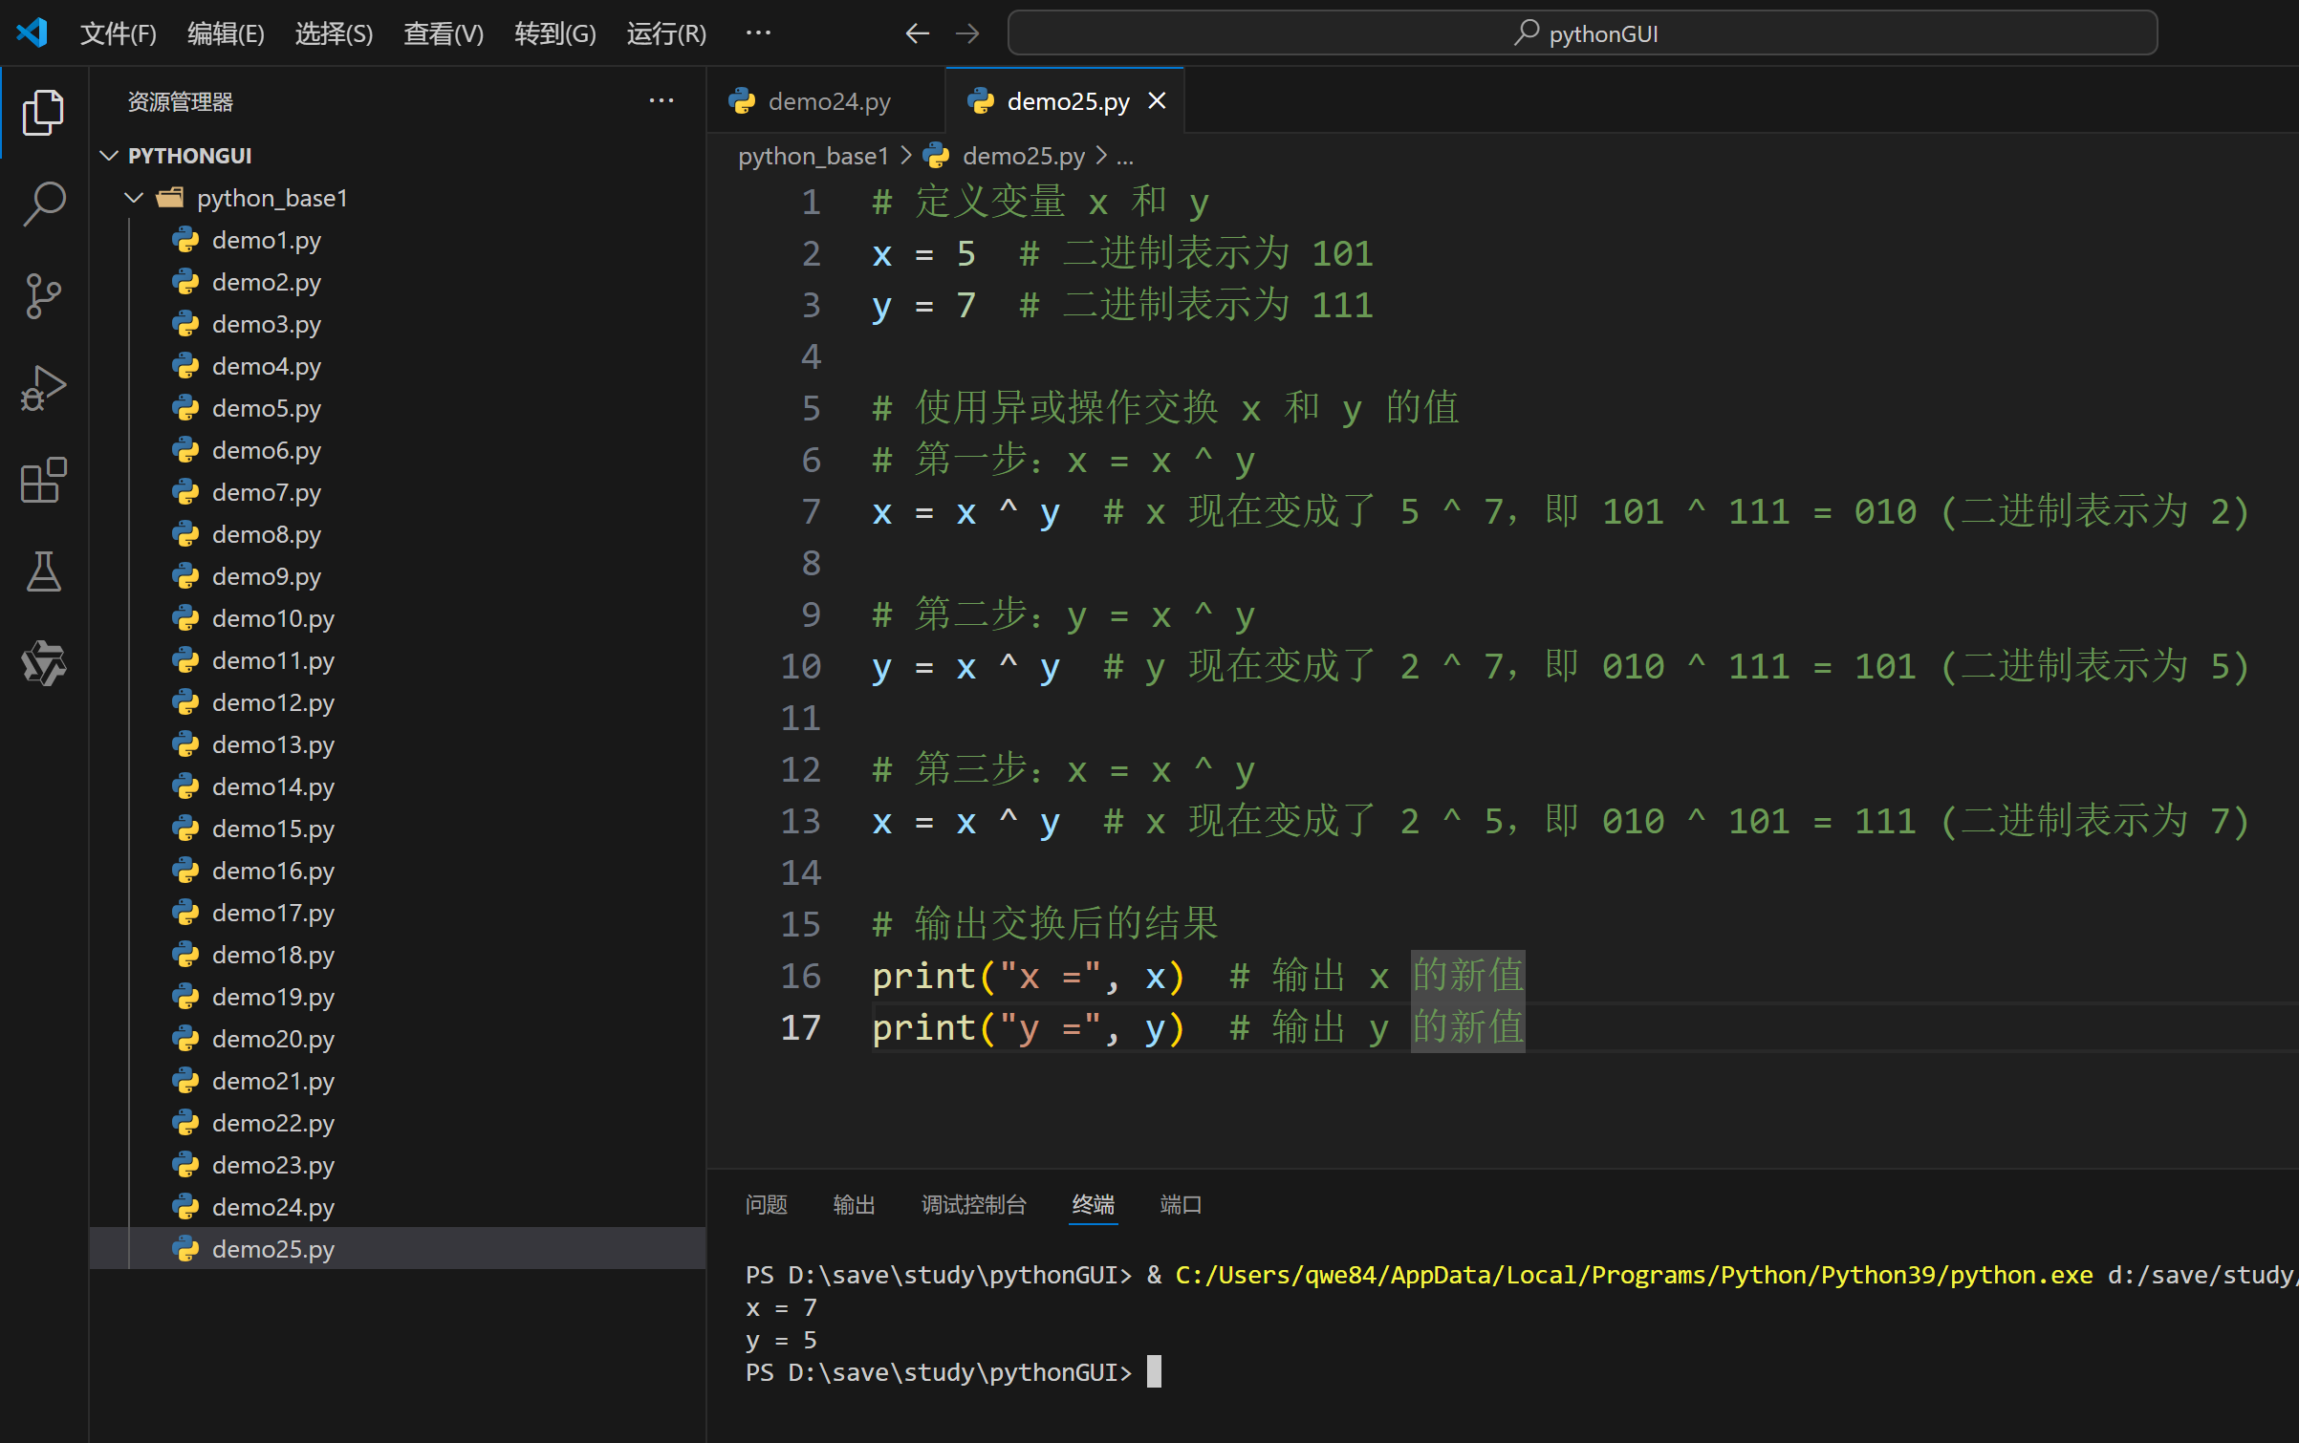This screenshot has width=2299, height=1443.
Task: Open demo5.py in the explorer
Action: point(398,408)
